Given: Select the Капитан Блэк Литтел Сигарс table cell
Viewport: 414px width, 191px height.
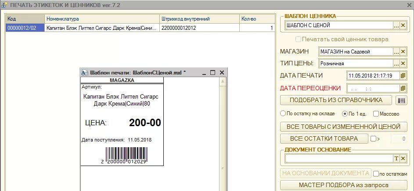Looking at the screenshot, I should point(102,28).
